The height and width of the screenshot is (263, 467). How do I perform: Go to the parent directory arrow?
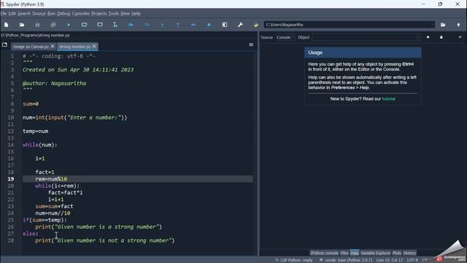click(458, 25)
